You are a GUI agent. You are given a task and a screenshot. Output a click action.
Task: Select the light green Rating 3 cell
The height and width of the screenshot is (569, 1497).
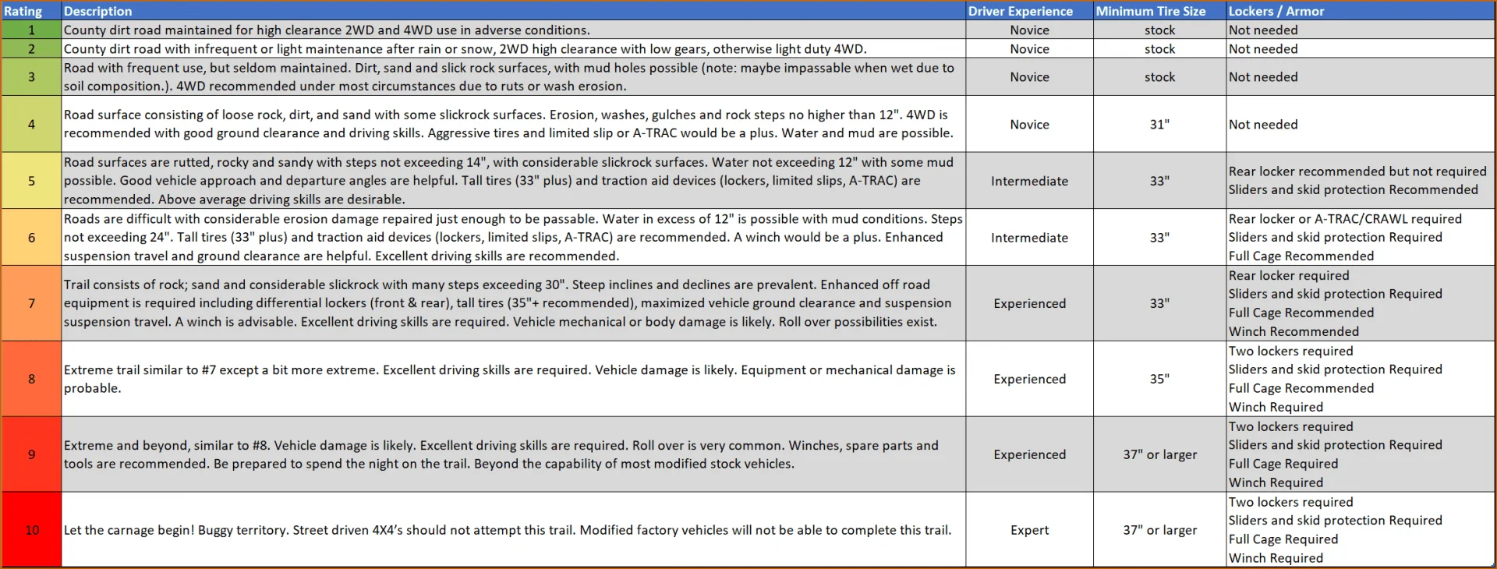point(31,77)
